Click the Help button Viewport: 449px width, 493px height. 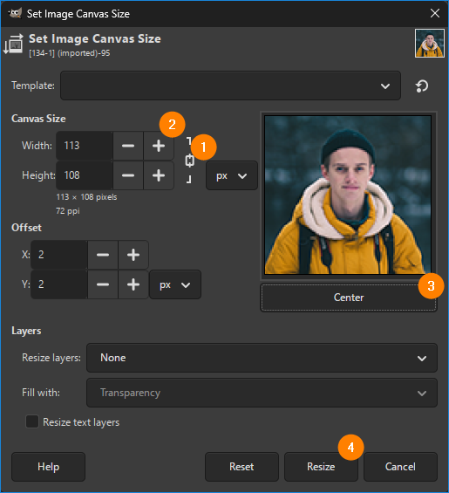click(49, 467)
